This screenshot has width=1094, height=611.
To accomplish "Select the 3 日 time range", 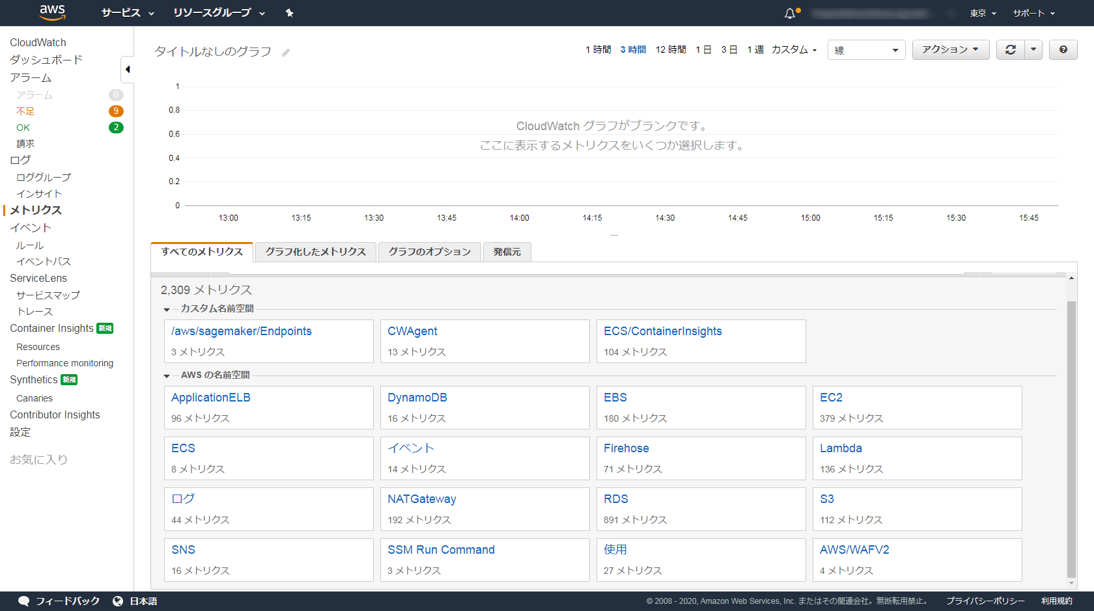I will (729, 49).
